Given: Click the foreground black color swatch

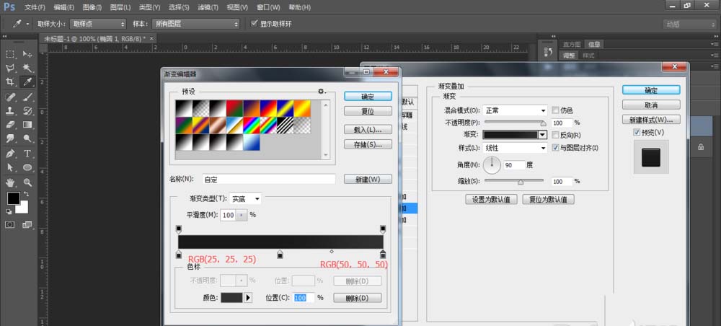Looking at the screenshot, I should (13, 198).
